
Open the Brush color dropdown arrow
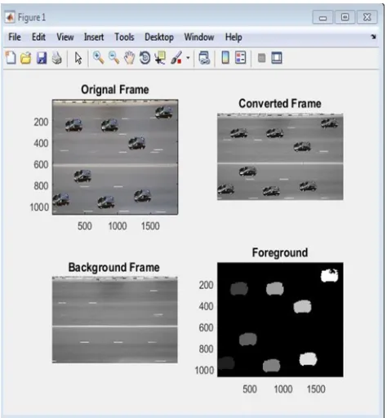188,58
